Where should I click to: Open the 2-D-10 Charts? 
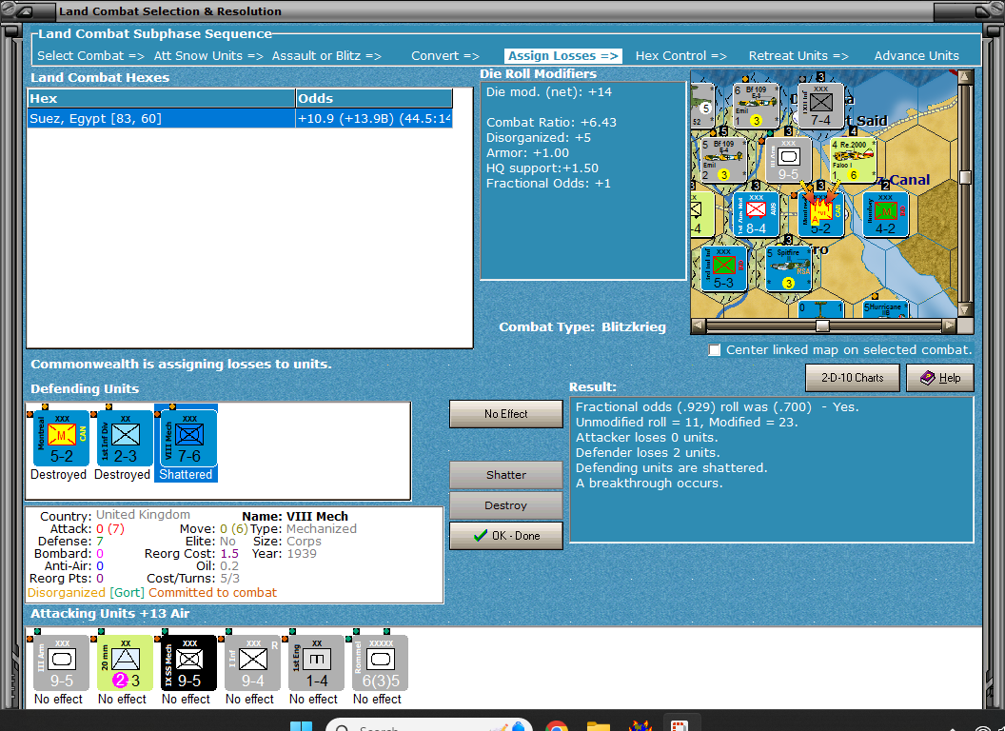point(852,378)
